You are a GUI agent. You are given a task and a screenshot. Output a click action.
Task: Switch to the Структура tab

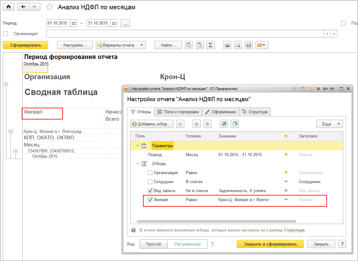[x=255, y=112]
